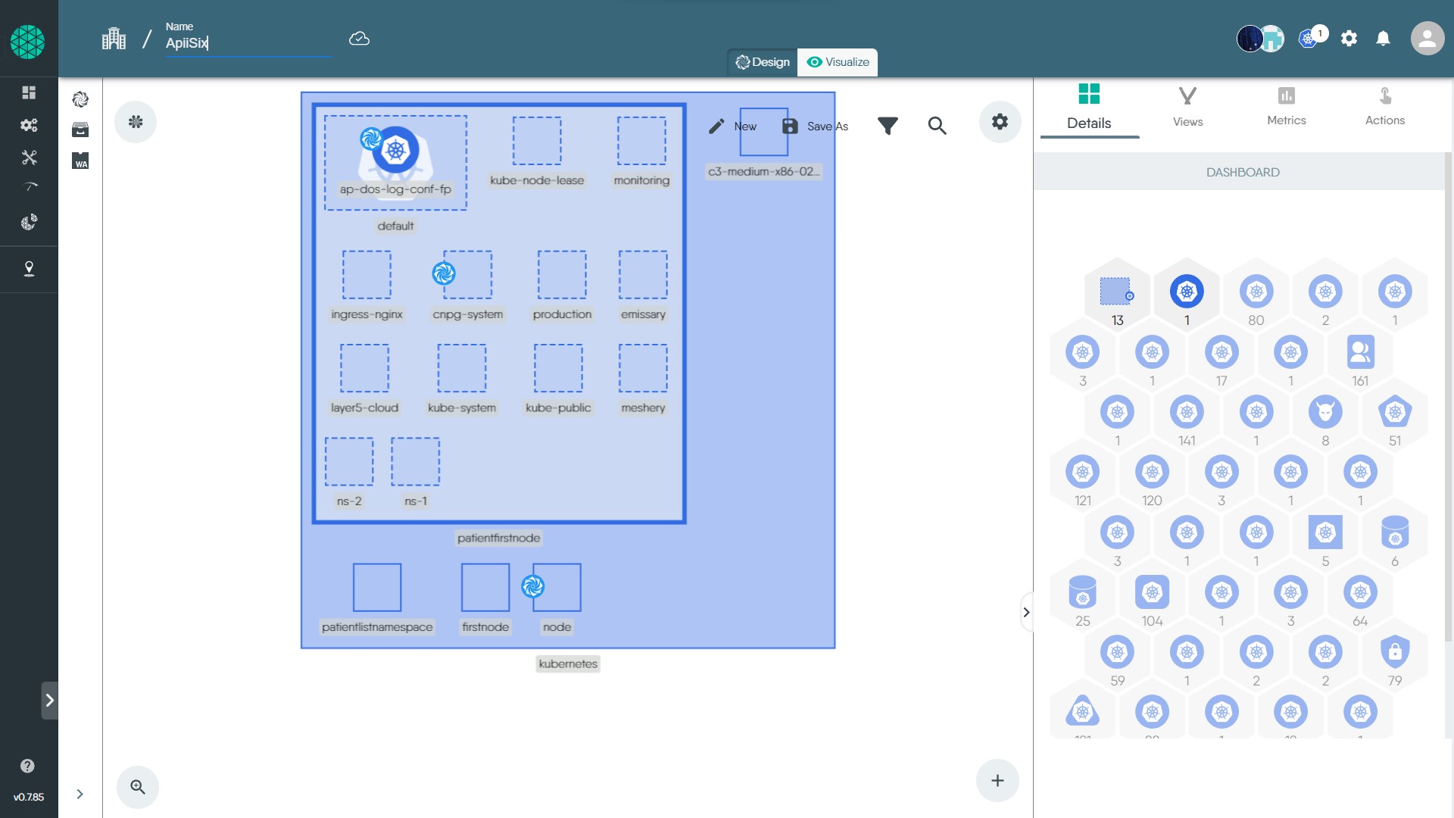Open the Dashboard grid icon in left sidebar
Image resolution: width=1454 pixels, height=818 pixels.
[29, 92]
